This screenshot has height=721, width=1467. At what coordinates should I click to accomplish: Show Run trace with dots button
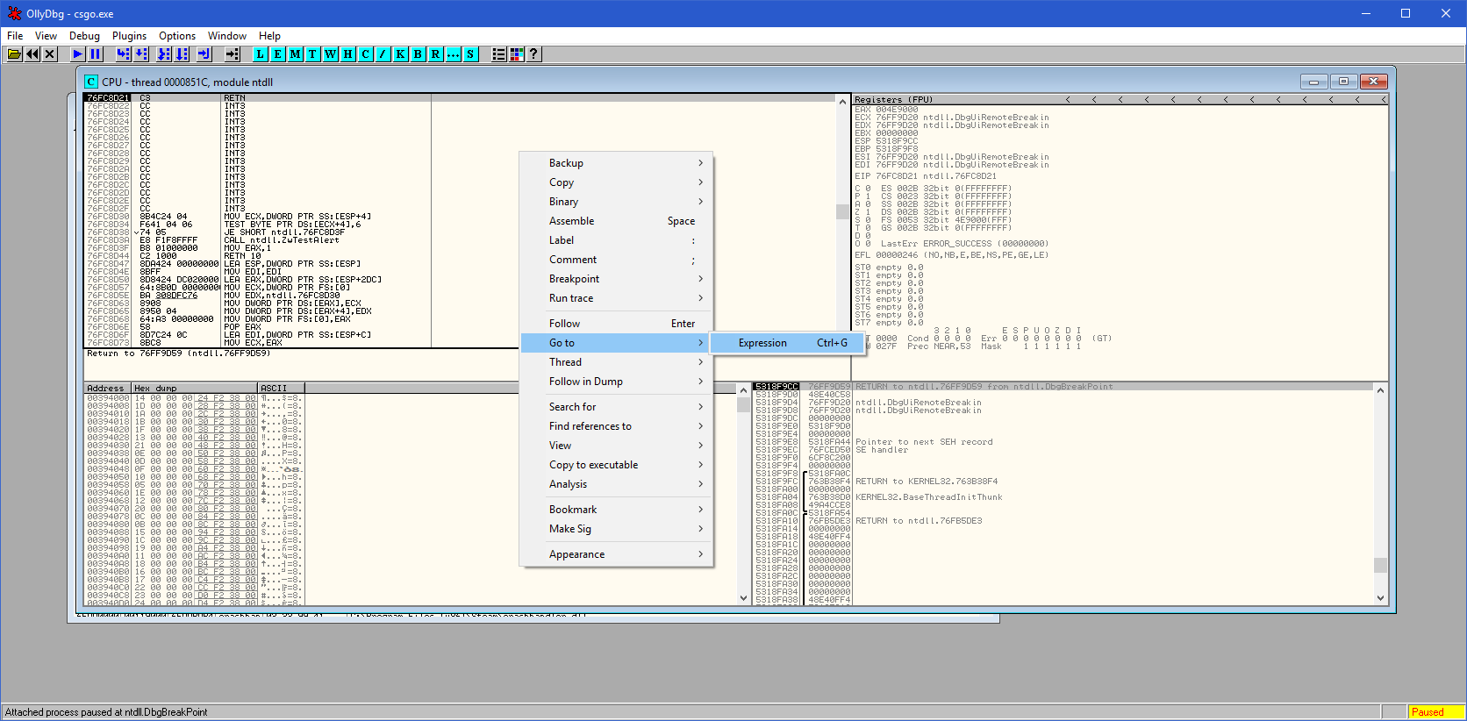coord(454,54)
